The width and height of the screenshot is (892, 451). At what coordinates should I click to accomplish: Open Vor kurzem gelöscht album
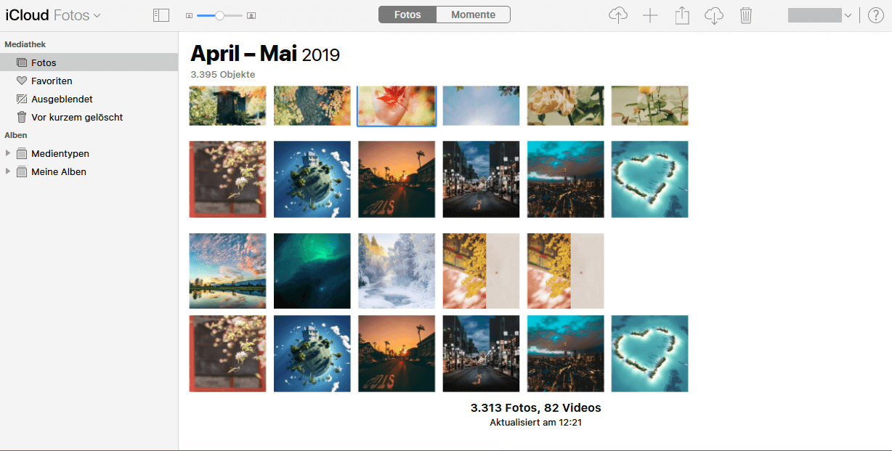pos(77,117)
